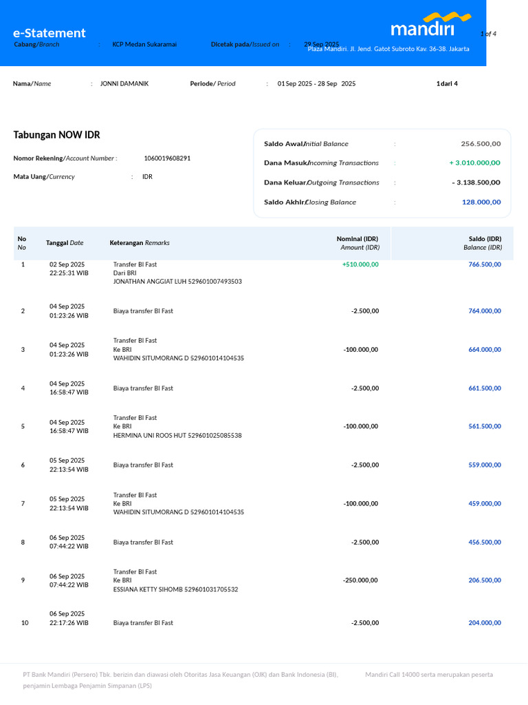The height and width of the screenshot is (705, 528).
Task: Select amount +510.000,00 in row 1
Action: pos(360,264)
